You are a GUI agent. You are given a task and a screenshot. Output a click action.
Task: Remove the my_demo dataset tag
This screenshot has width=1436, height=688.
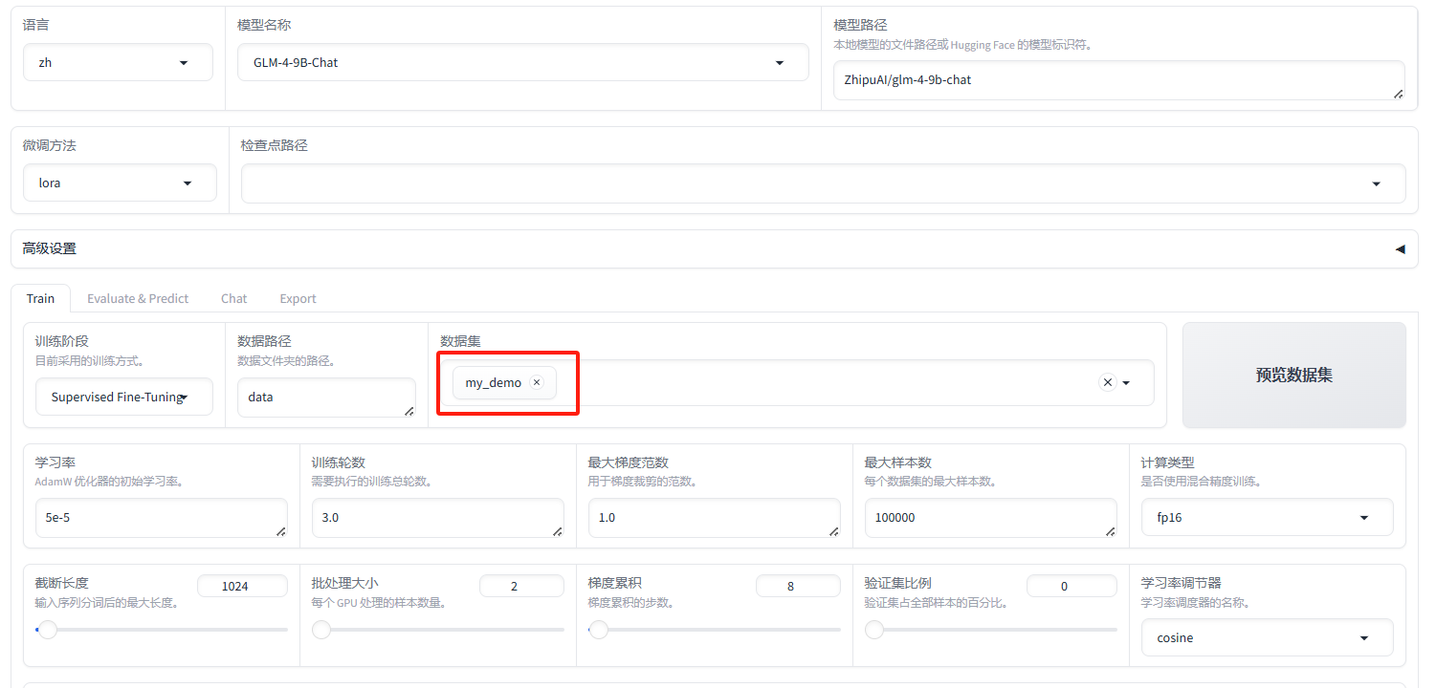(537, 382)
